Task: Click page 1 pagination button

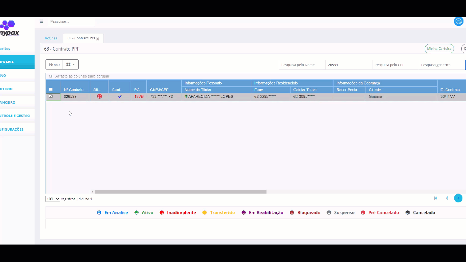Action: coord(458,198)
